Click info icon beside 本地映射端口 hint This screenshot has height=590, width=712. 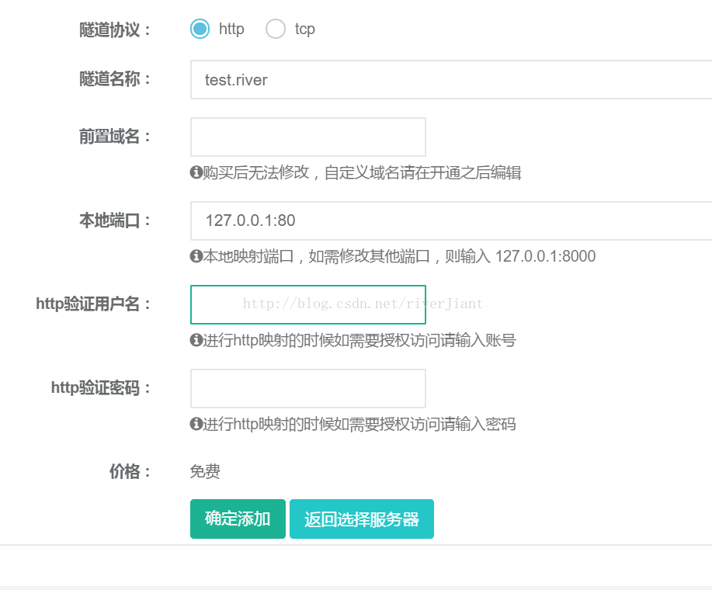point(196,256)
